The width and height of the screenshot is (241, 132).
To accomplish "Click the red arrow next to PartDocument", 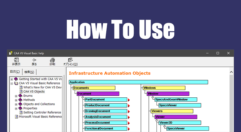I will click(x=129, y=100).
